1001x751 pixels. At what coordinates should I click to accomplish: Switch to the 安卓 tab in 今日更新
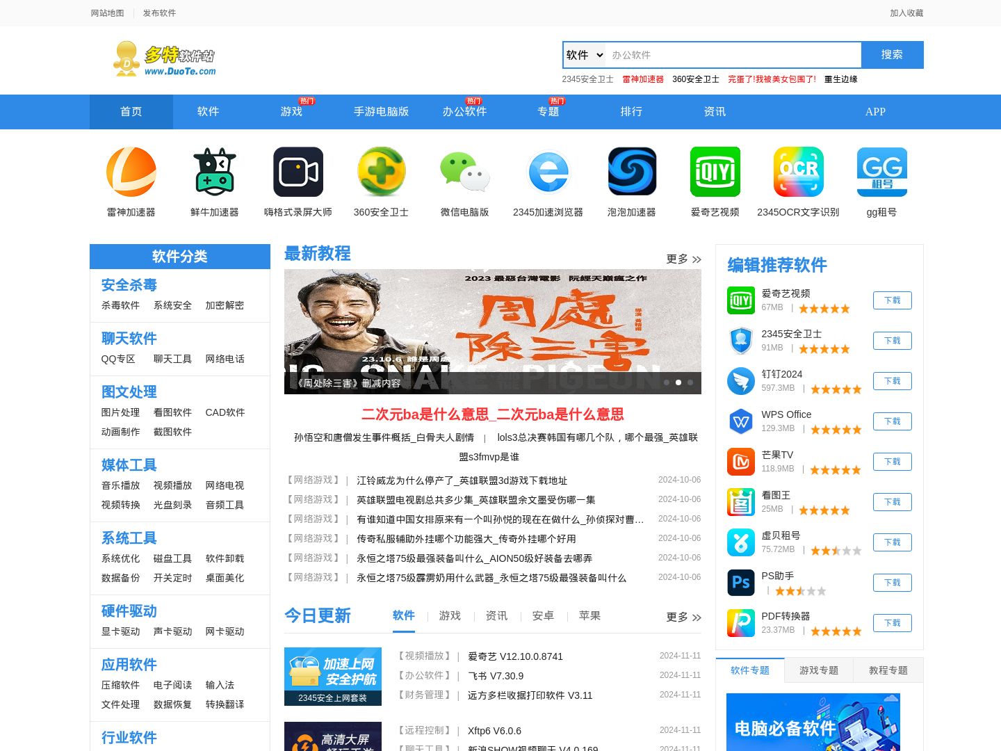click(543, 616)
